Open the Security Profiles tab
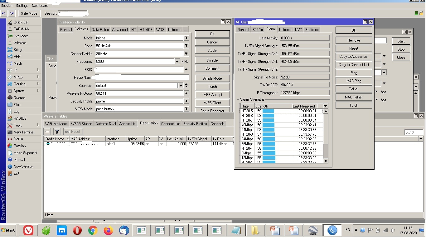 (195, 124)
